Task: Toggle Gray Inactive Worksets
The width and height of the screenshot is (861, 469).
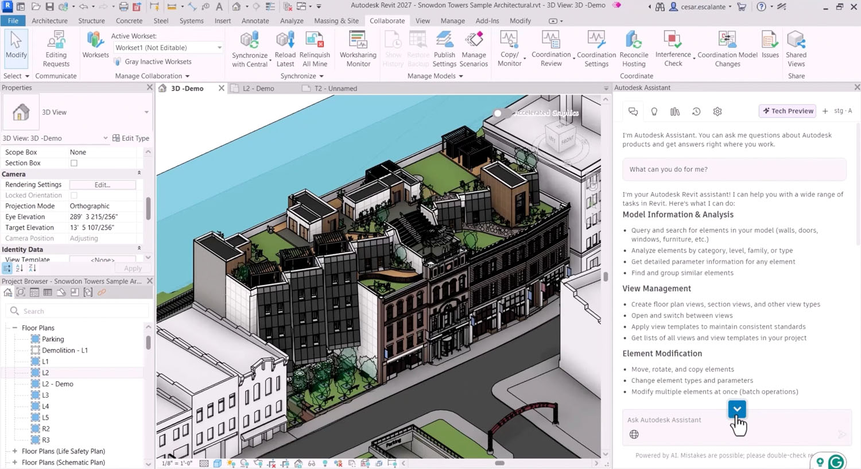Action: (x=153, y=61)
